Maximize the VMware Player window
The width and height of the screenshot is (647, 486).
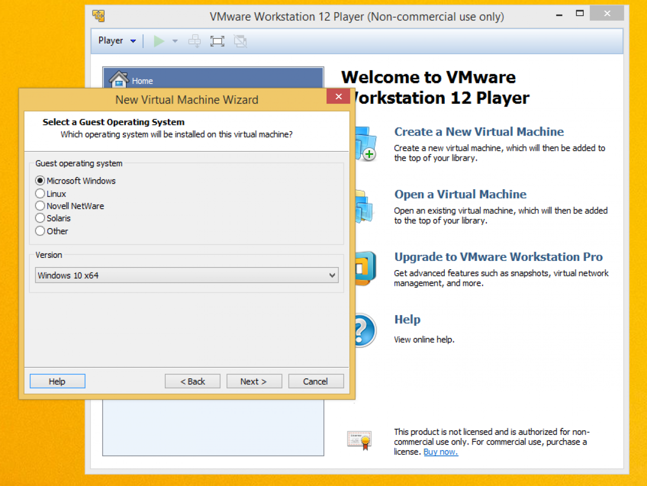580,14
